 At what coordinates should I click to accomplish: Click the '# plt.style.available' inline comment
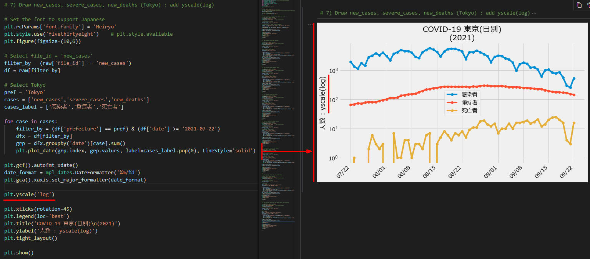(x=141, y=34)
